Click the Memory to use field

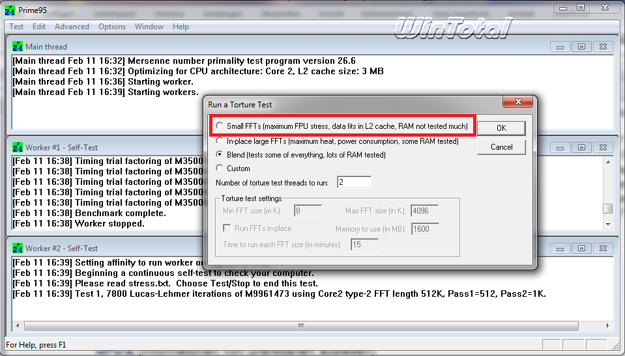coord(425,229)
